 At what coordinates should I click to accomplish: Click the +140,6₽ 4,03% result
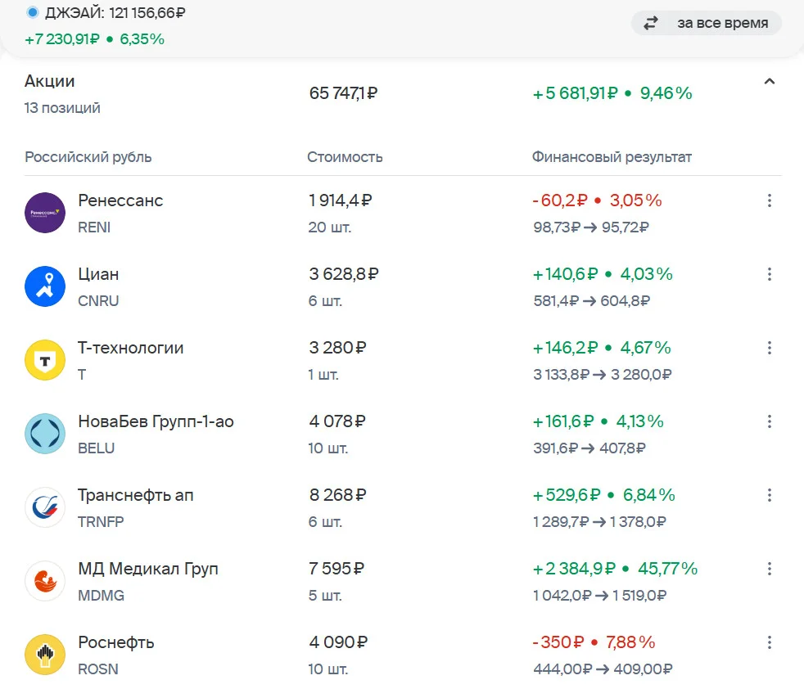tap(603, 274)
